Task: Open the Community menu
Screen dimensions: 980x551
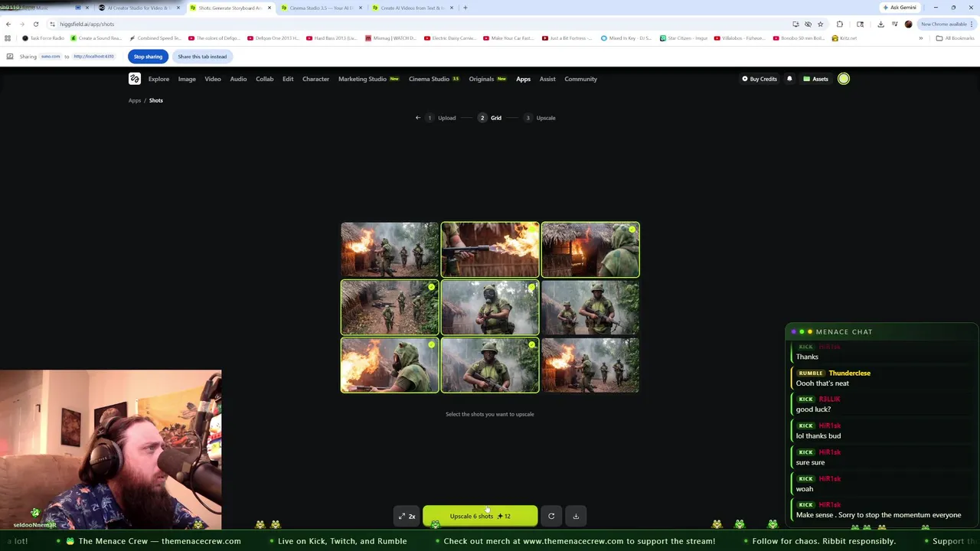Action: [580, 79]
